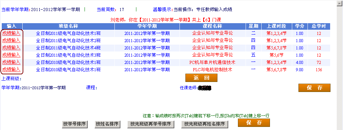Image resolution: width=343 pixels, height=130 pixels.
Task: Sort by 按姓名排序
Action: click(x=107, y=124)
